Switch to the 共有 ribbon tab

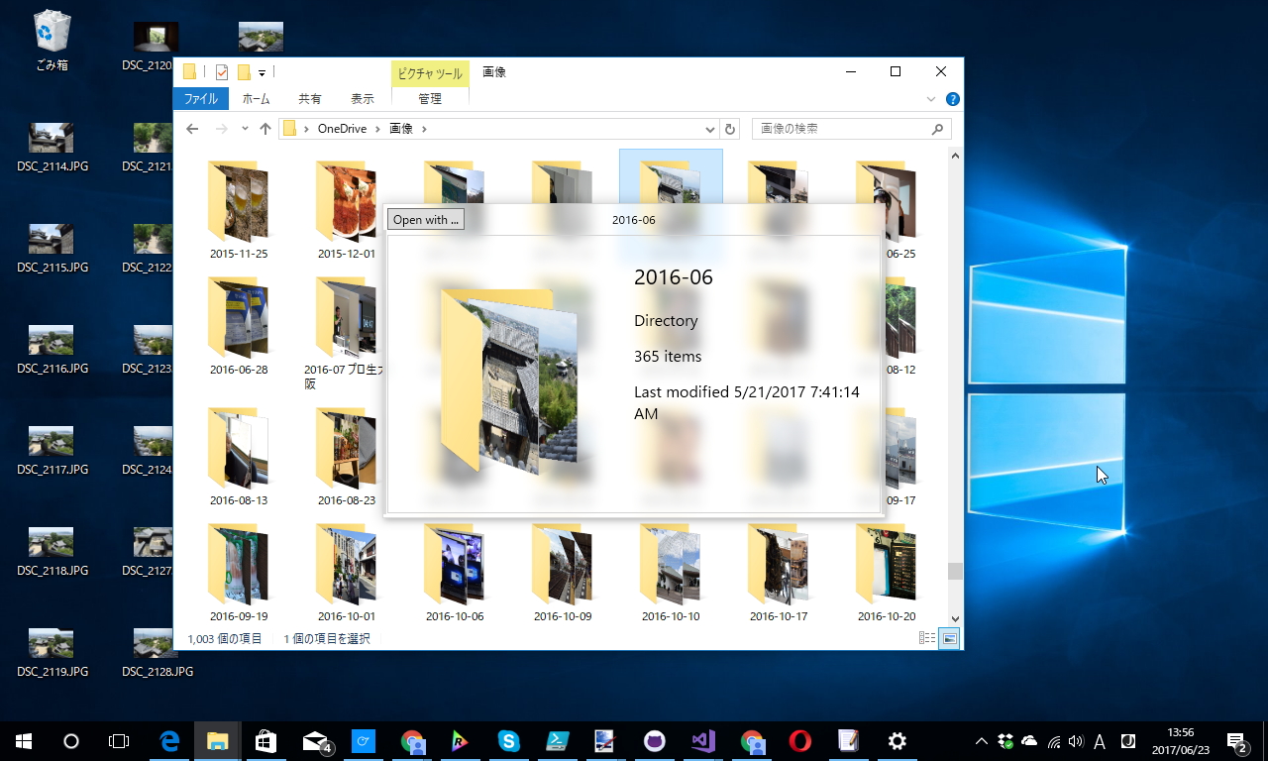[x=310, y=99]
